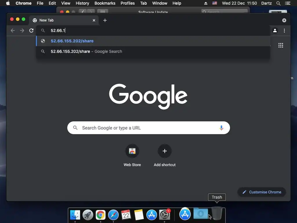Click the Customise Chrome button
Image resolution: width=297 pixels, height=223 pixels.
click(262, 192)
